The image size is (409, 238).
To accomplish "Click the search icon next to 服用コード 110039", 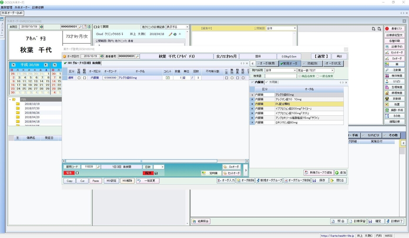I will 99,167.
